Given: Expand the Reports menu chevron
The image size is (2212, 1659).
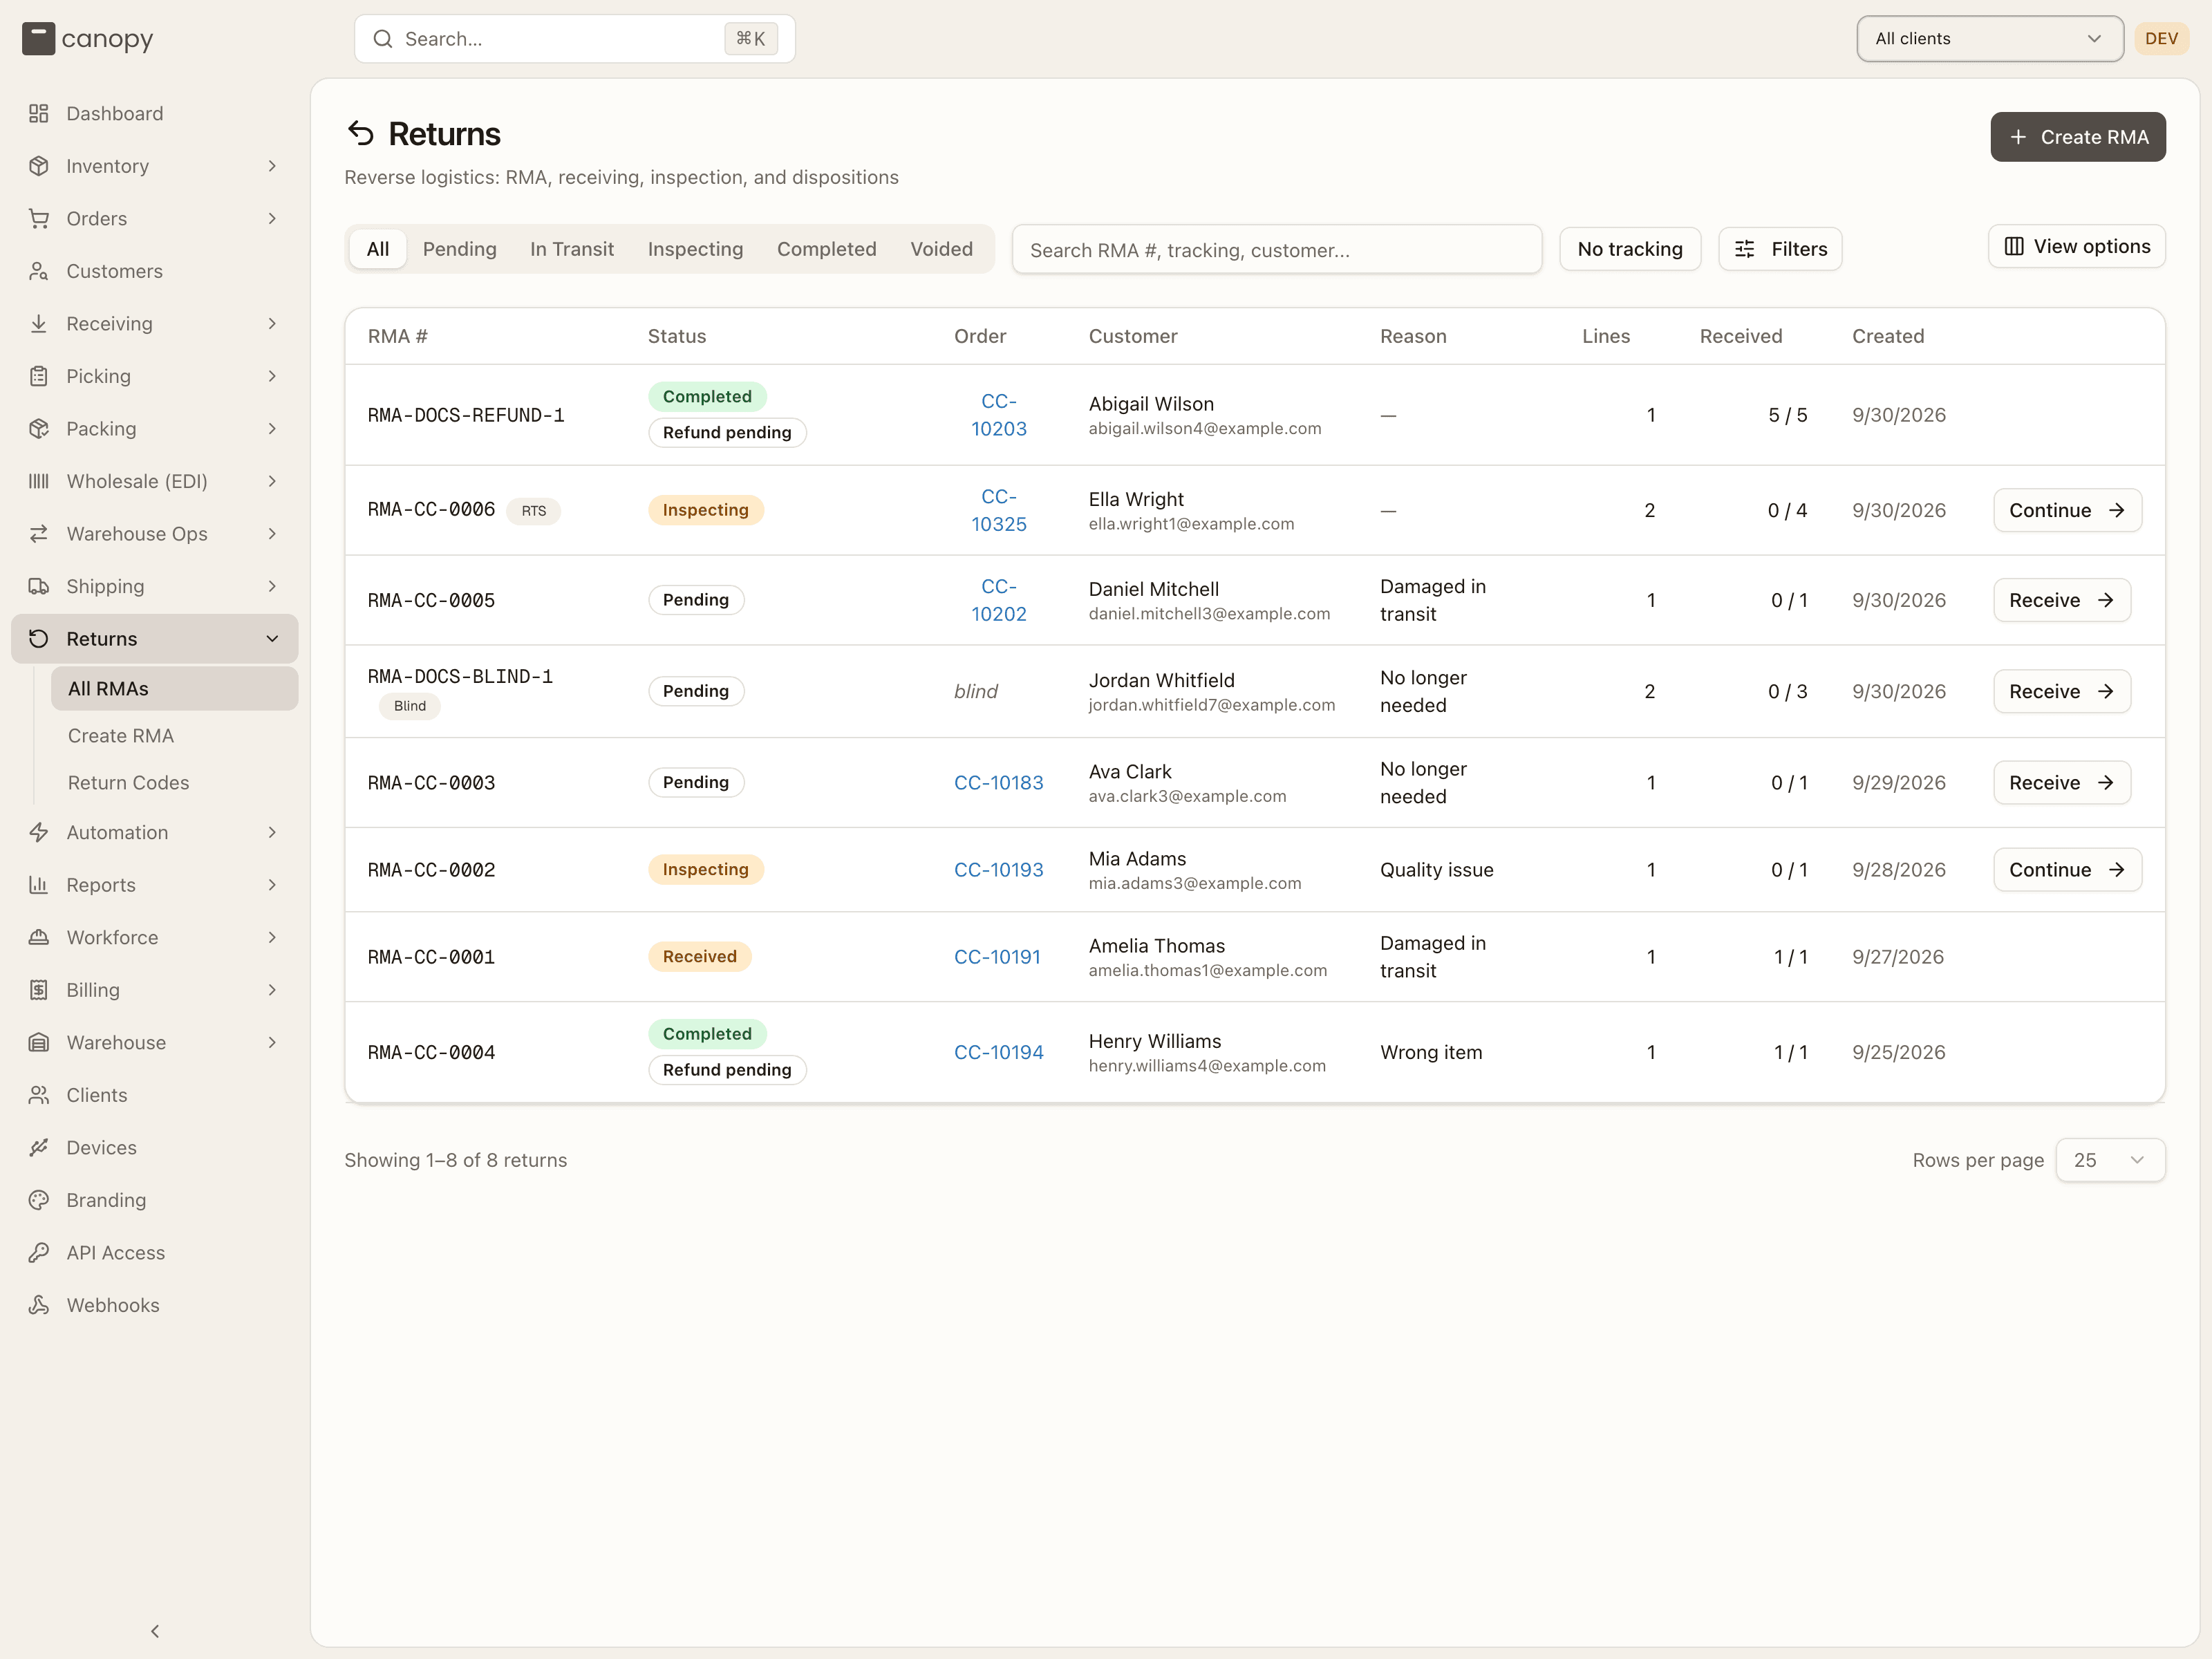Looking at the screenshot, I should pos(272,885).
